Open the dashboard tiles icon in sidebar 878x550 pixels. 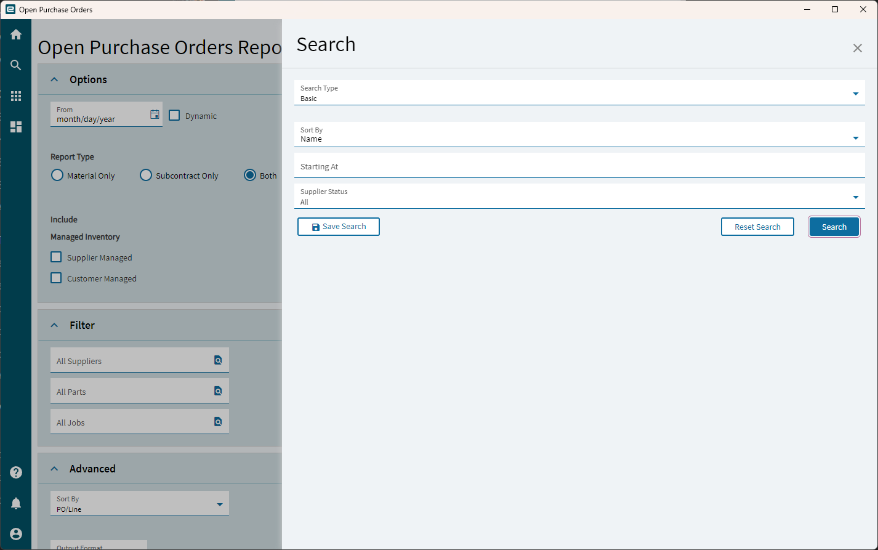coord(16,127)
